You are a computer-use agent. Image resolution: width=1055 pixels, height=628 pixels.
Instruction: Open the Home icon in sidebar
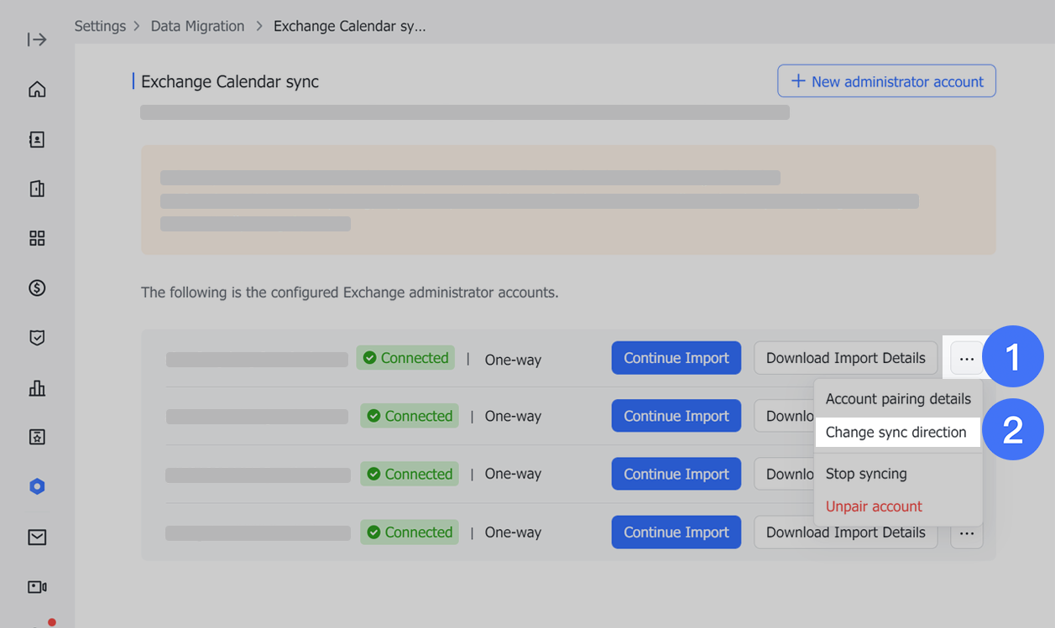click(x=37, y=90)
